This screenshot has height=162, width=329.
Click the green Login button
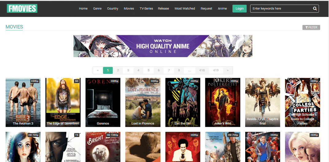point(239,9)
